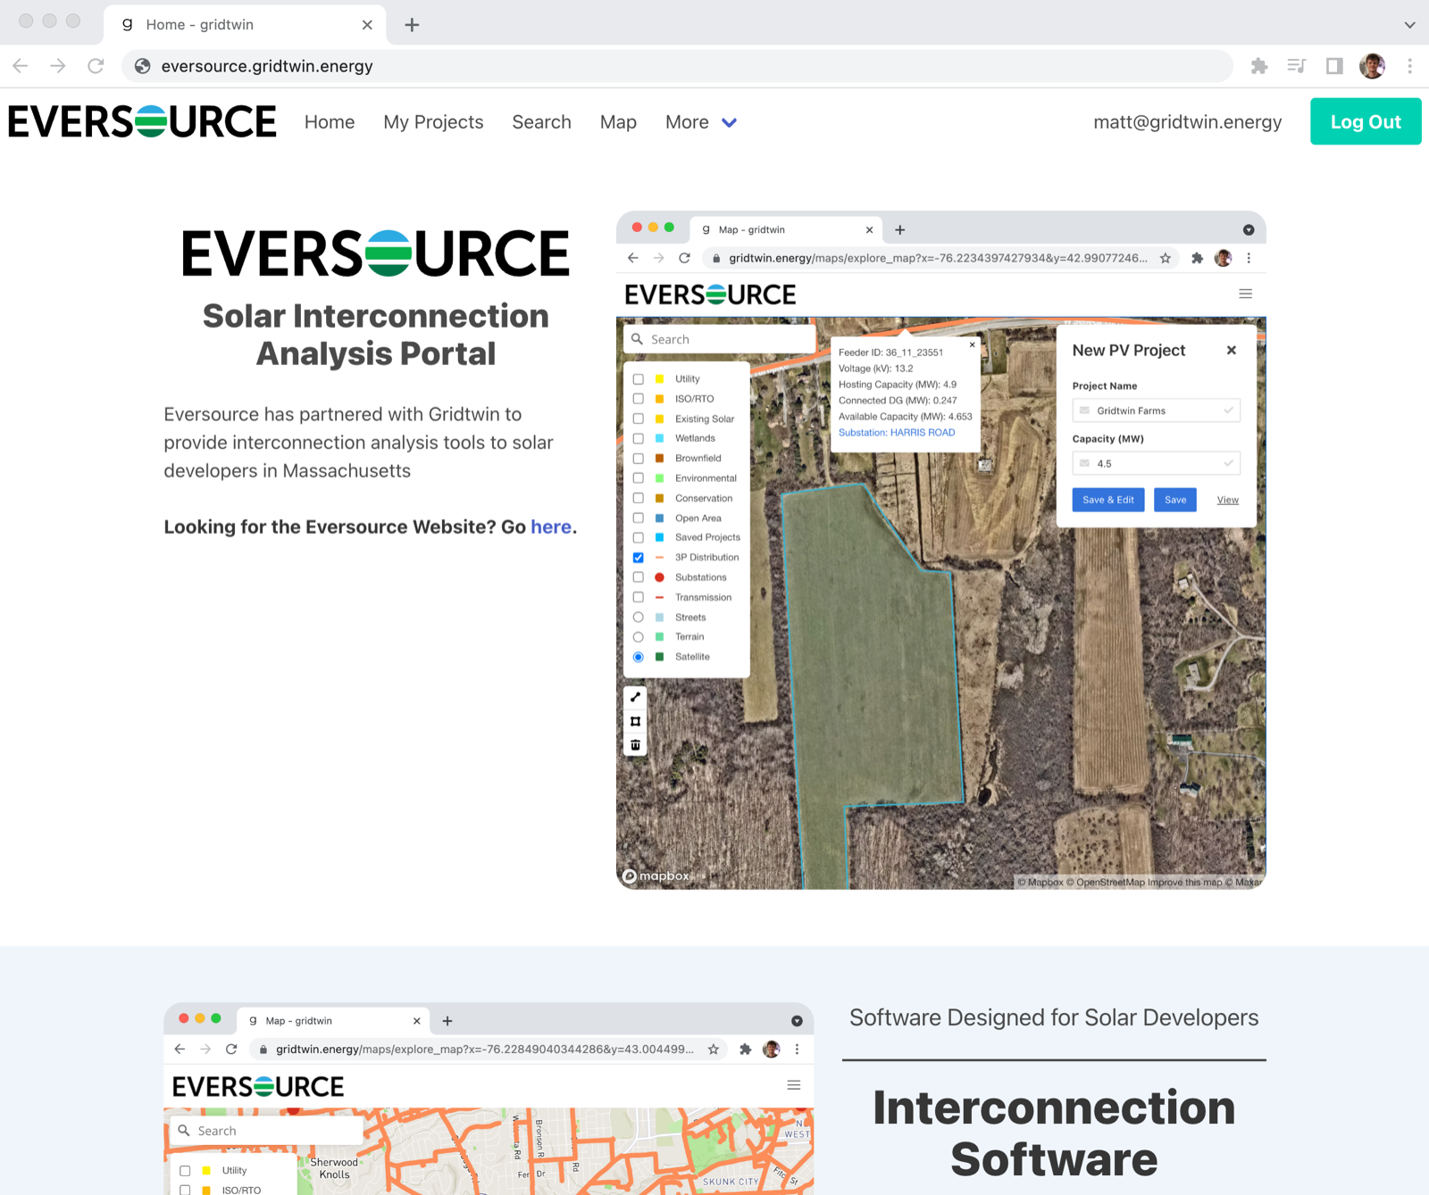Select the Satellite basemap radio

pyautogui.click(x=638, y=657)
